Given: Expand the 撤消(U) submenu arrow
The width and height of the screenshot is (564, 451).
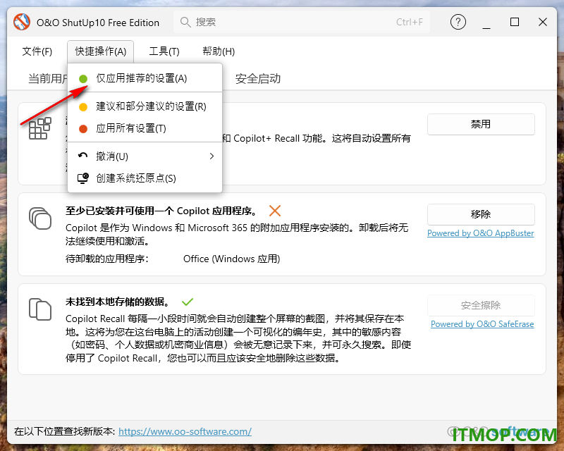Looking at the screenshot, I should tap(212, 156).
